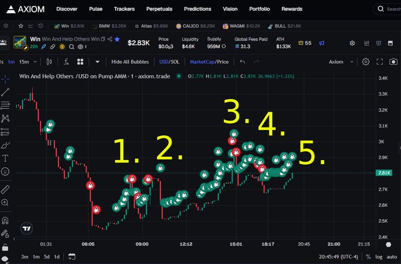
Task: Activate the zoom in tool
Action: 5,203
